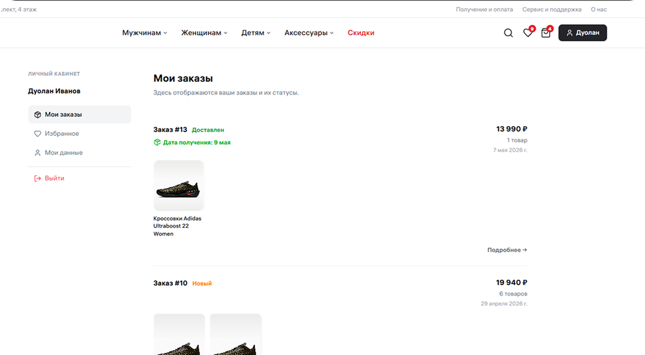The width and height of the screenshot is (645, 355).
Task: Click the person icon beside Мои данные
Action: 37,153
